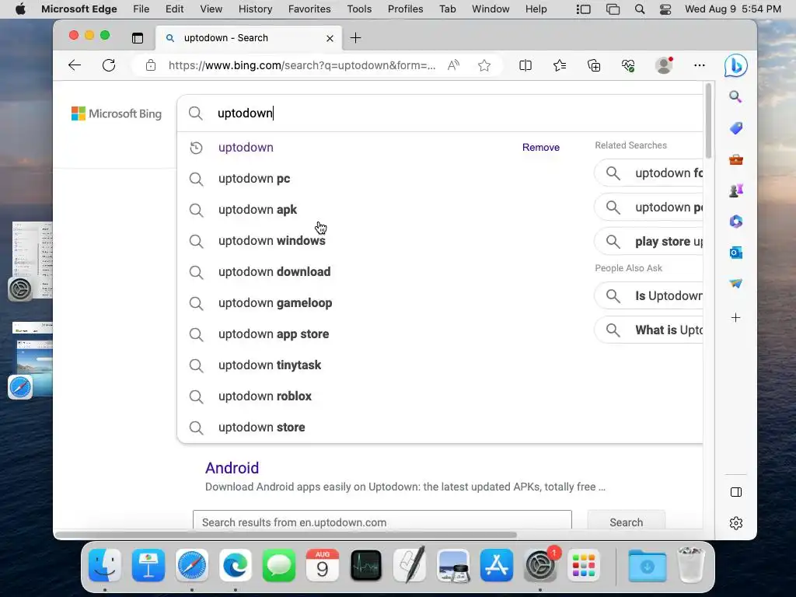The width and height of the screenshot is (796, 597).
Task: Open People Also Ask 'What is Upto'
Action: click(x=649, y=330)
